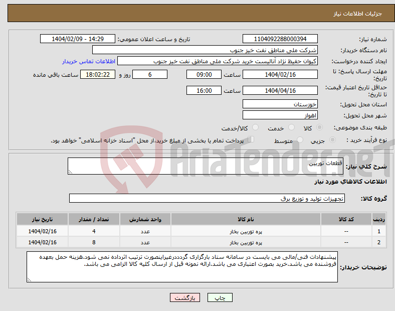
Task: Click row 2 unit عدد
Action: (145, 242)
